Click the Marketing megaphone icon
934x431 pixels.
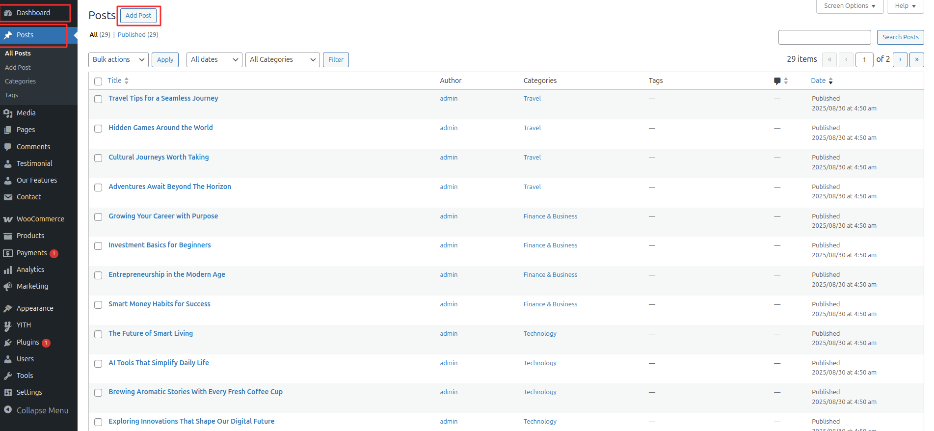coord(8,287)
